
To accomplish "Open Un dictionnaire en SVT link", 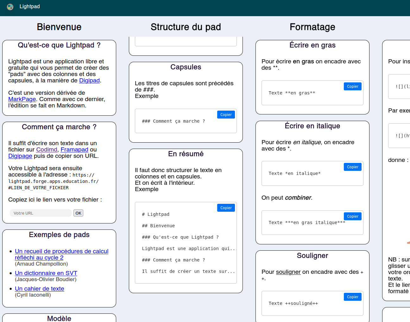I will [x=46, y=273].
